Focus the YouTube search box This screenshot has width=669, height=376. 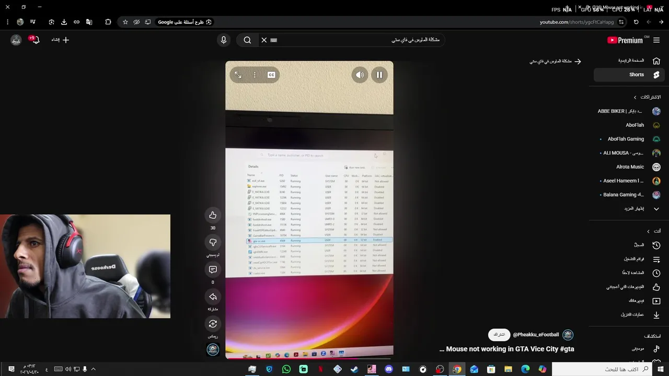point(355,40)
